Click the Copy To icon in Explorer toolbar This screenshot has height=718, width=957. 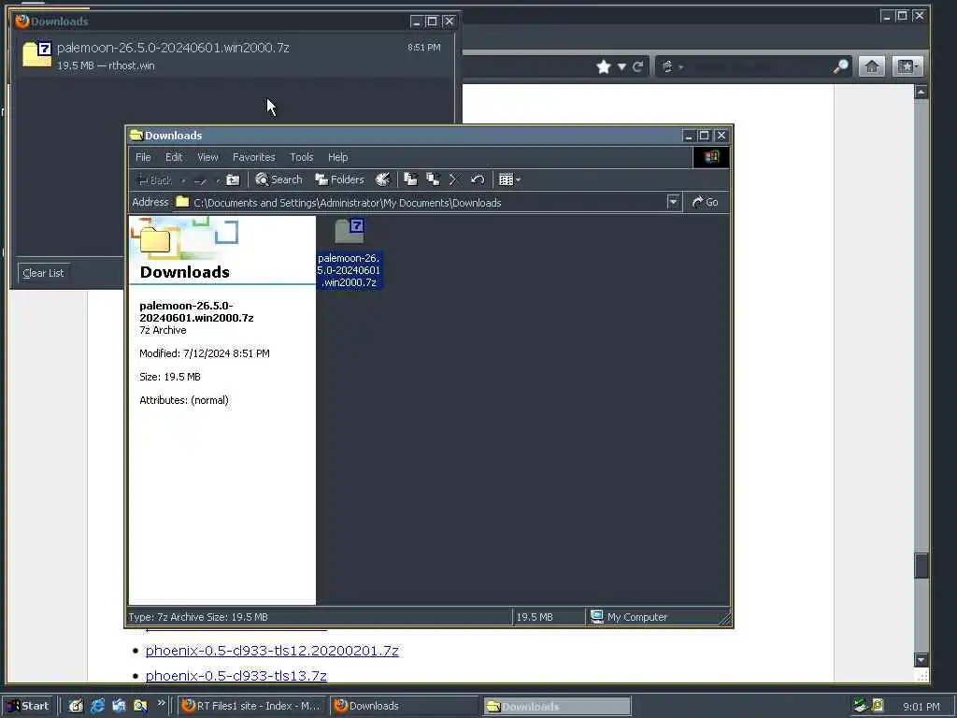tap(434, 179)
